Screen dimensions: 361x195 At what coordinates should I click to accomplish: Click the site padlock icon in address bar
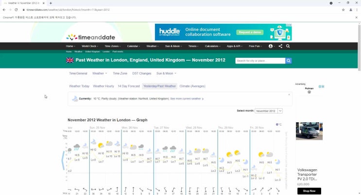23,10
